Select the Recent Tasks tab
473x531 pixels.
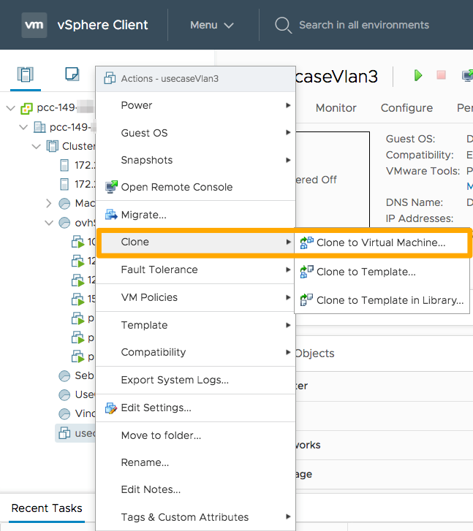[47, 508]
